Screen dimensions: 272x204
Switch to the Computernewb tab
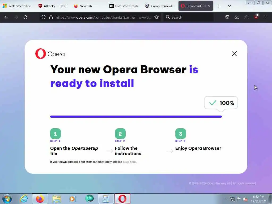point(160,6)
